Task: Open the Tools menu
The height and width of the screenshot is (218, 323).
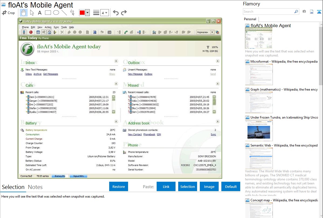Action: [x=64, y=27]
